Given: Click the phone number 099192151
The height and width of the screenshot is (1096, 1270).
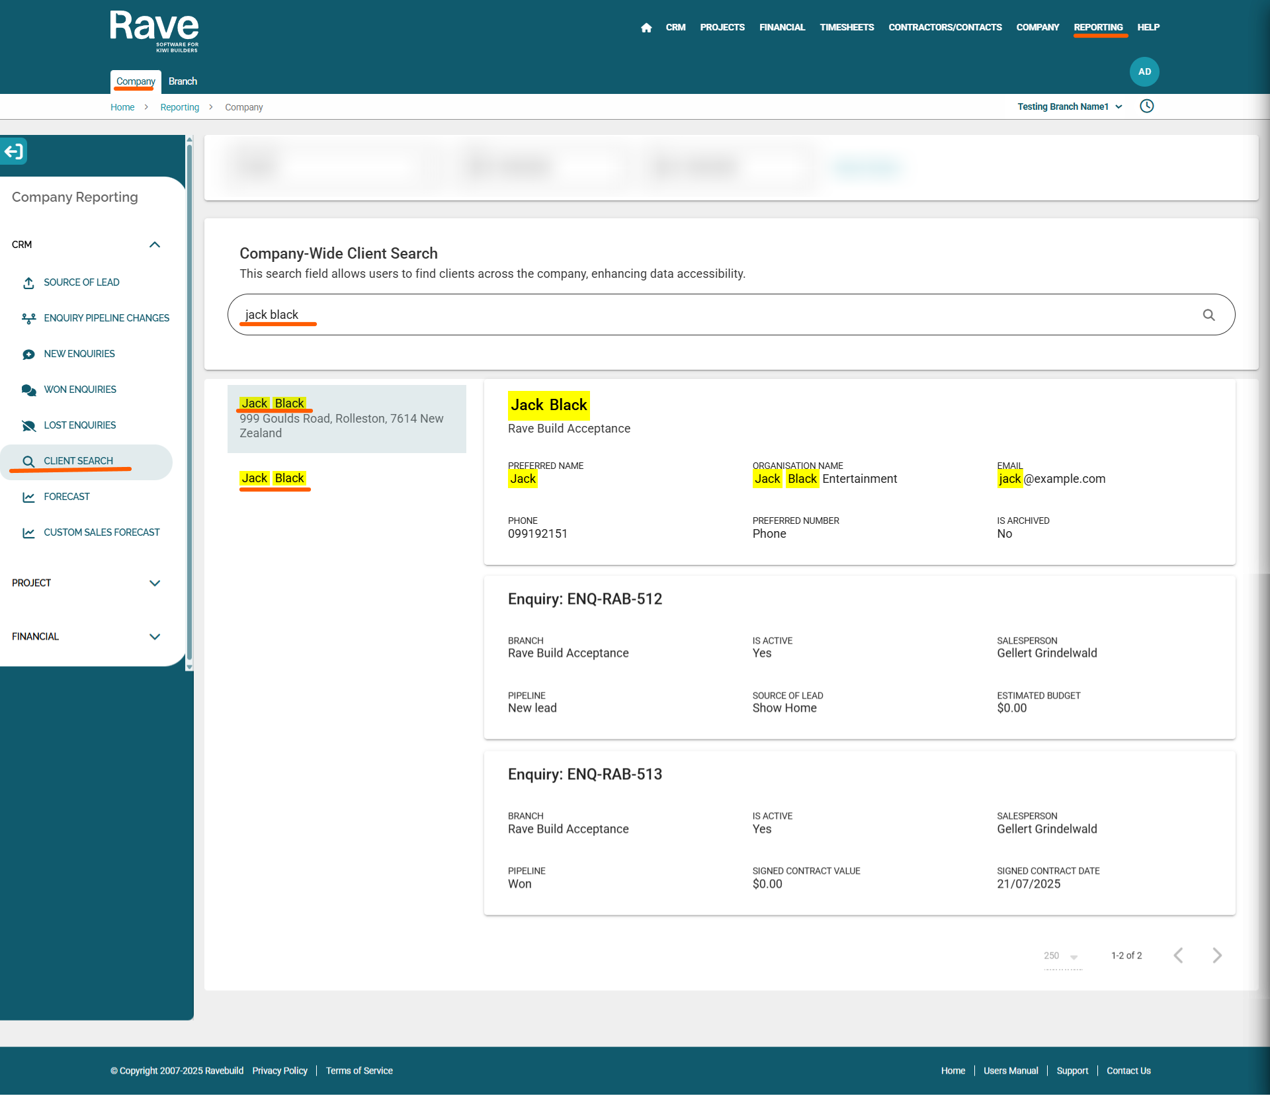Looking at the screenshot, I should pos(537,534).
